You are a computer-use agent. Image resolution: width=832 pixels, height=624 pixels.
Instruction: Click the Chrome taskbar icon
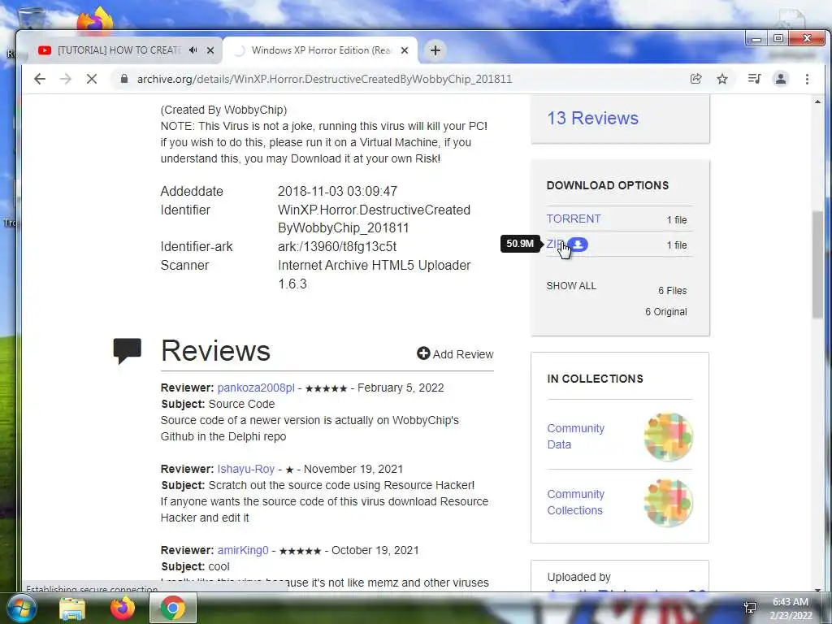(173, 609)
